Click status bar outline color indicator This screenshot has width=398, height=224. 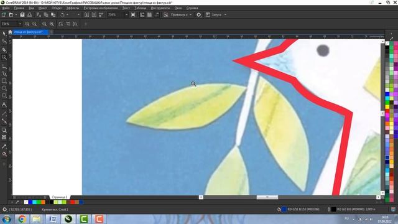[333, 209]
